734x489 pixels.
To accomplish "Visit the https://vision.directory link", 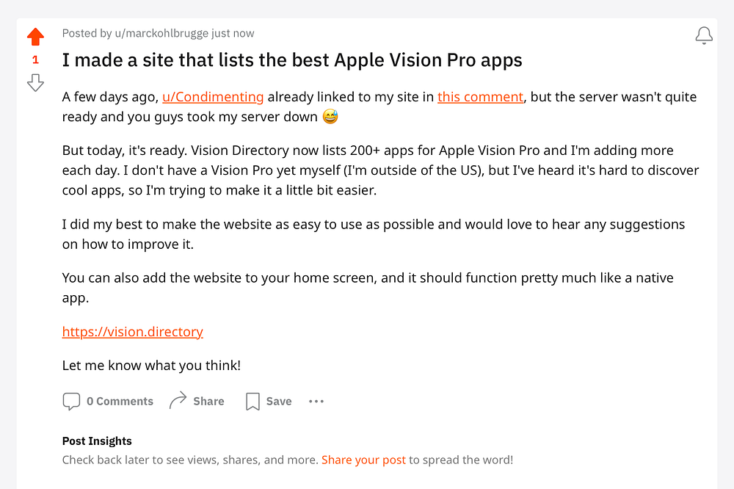I will tap(133, 332).
